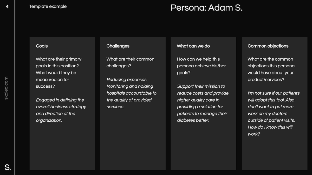Image resolution: width=312 pixels, height=175 pixels.
Task: Select the Goals card heading
Action: tap(42, 46)
